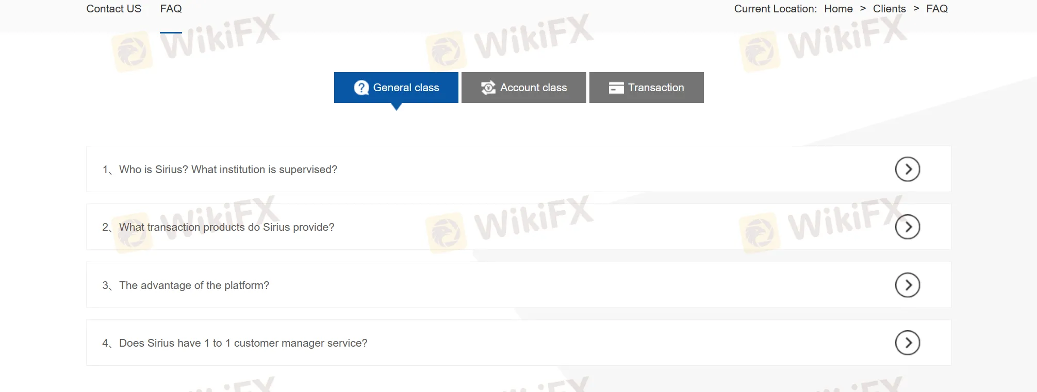The image size is (1037, 392).
Task: Click text 'Who is Sirius? What institution is supervised?'
Action: (228, 169)
